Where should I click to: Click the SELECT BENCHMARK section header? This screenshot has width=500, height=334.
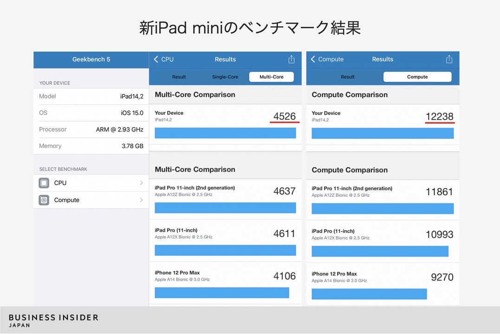tap(63, 169)
